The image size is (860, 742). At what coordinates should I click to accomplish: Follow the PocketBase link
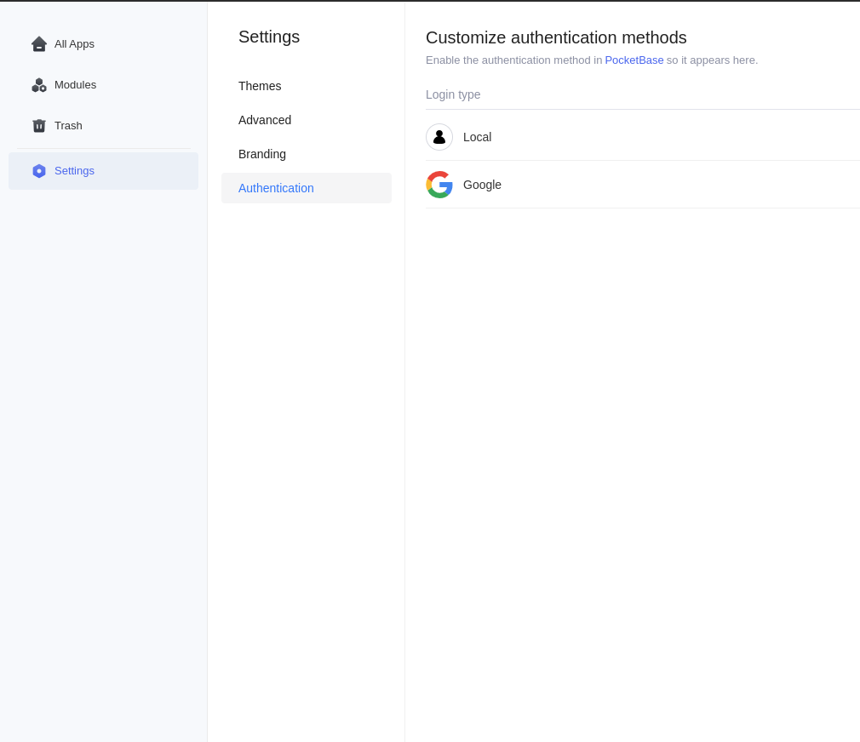(634, 60)
